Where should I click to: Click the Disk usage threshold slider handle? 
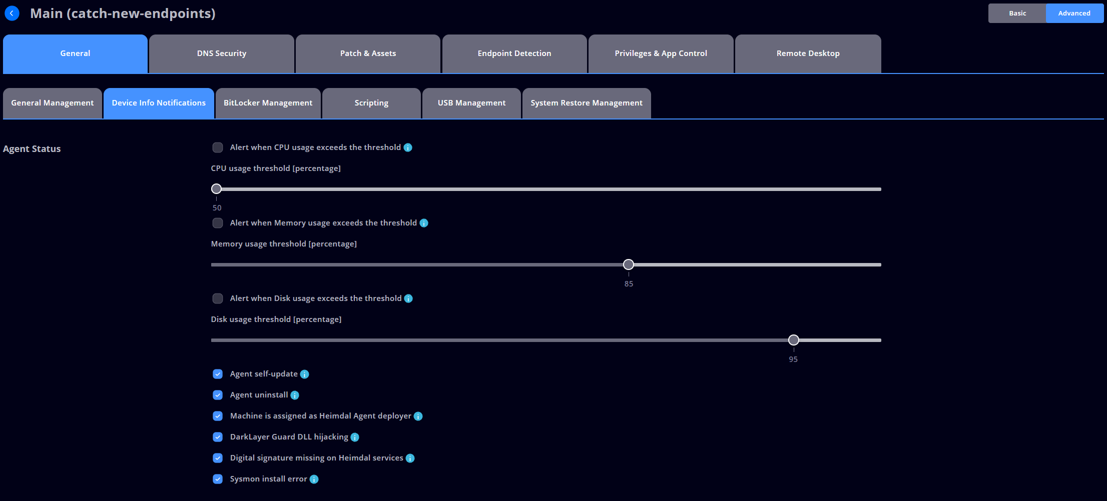[x=794, y=340]
